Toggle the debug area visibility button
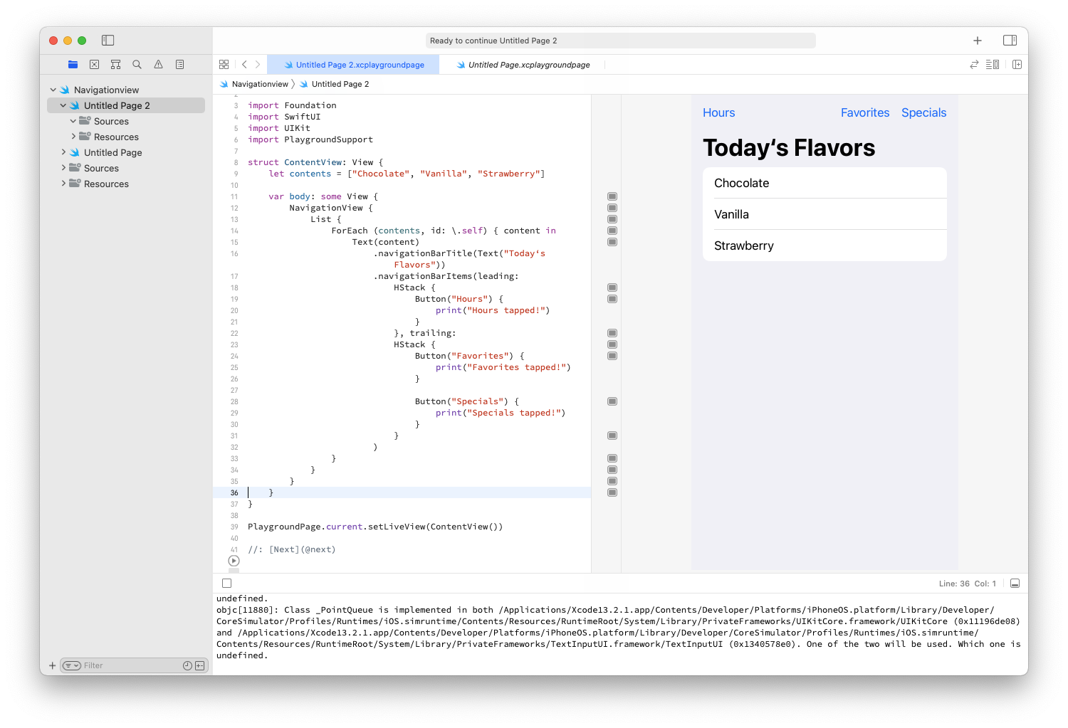 tap(1015, 584)
